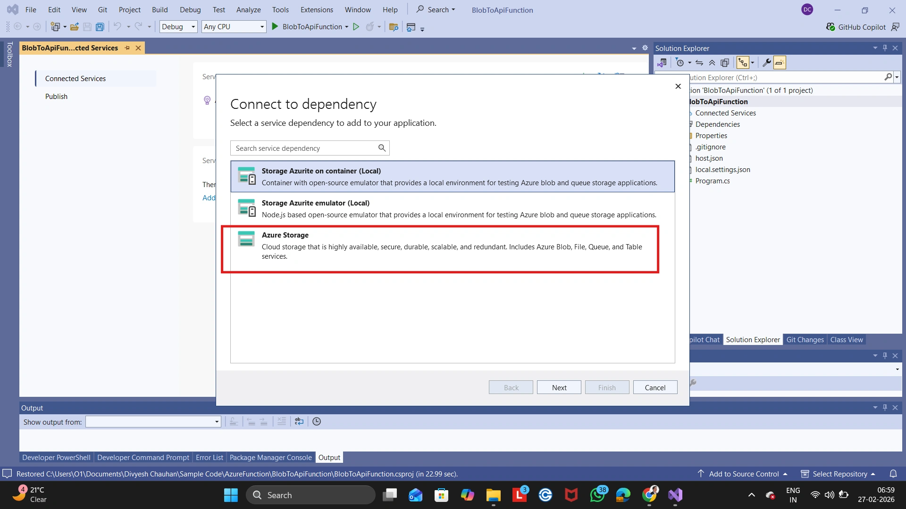Expand the Select Repository menu
This screenshot has height=509, width=906.
pos(838,474)
